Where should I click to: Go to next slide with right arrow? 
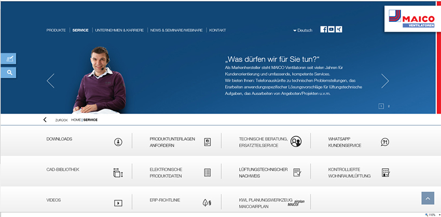point(385,81)
